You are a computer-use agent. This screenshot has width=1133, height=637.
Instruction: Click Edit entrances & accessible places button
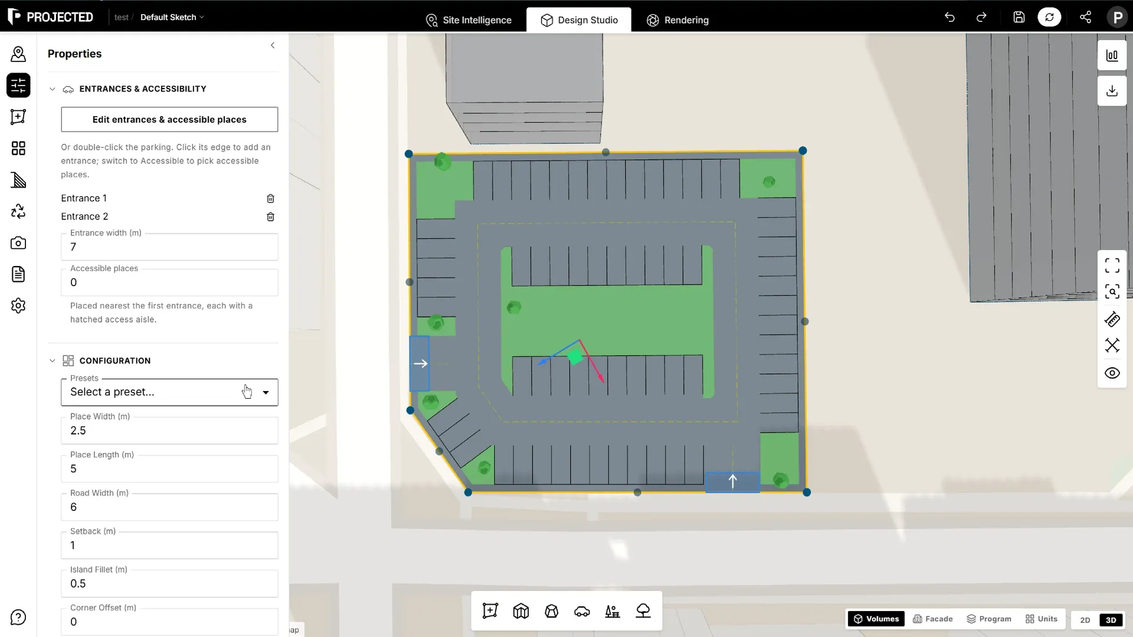(169, 120)
